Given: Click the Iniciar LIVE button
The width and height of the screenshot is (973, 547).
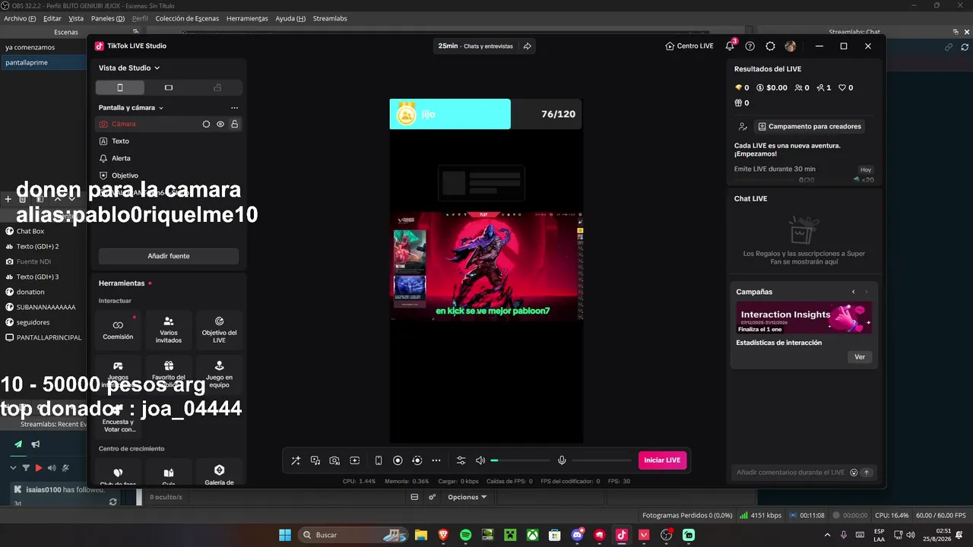Looking at the screenshot, I should (x=662, y=460).
